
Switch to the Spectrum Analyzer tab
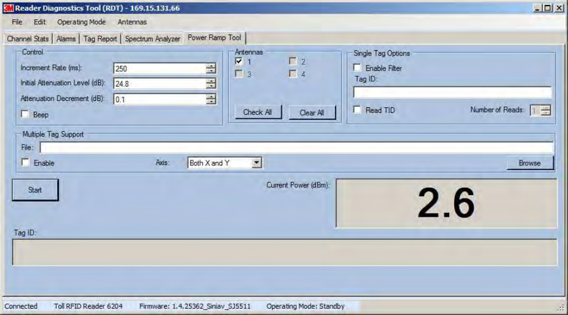tap(153, 39)
